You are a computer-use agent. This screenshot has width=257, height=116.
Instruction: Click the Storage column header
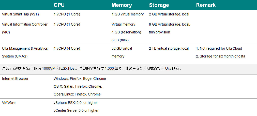tap(159, 5)
